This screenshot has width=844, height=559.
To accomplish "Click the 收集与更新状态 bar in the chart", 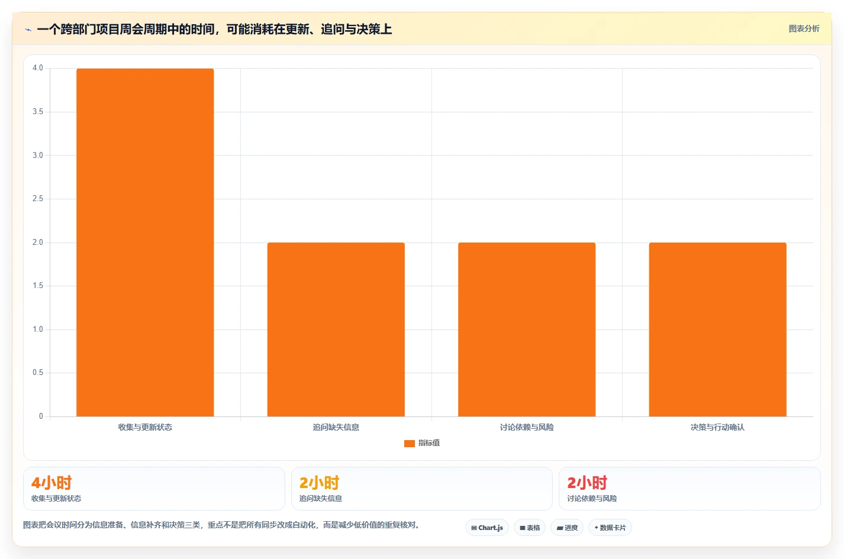I will pyautogui.click(x=145, y=243).
